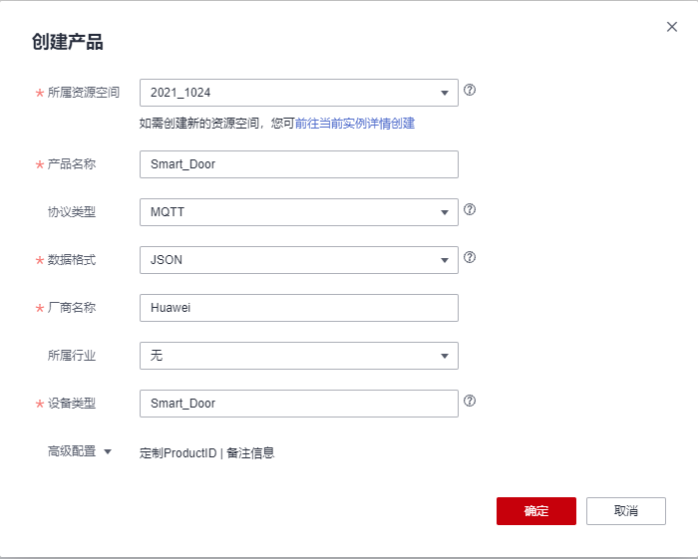Focus the 产品名称 input field
The height and width of the screenshot is (559, 698).
coord(298,164)
